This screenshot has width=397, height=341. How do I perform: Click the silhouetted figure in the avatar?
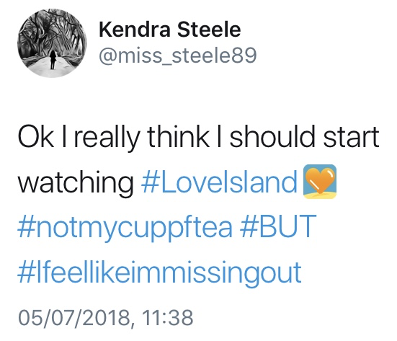point(53,60)
